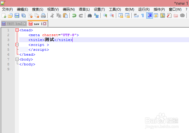This screenshot has width=189, height=133.
Task: Click the <body> opening tag
Action: [x=26, y=59]
